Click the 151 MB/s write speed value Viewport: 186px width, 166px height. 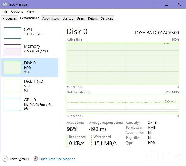pos(105,143)
